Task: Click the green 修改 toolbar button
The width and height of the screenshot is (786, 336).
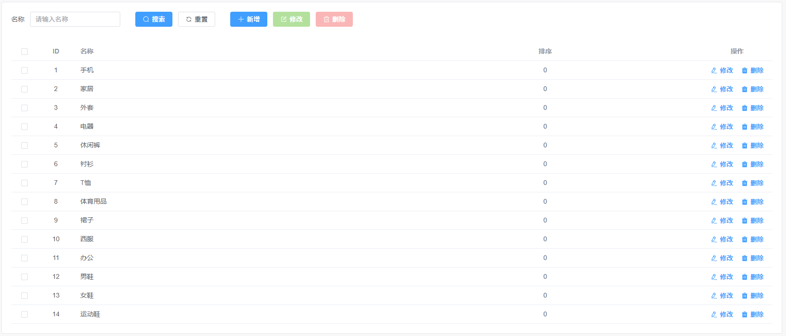Action: 291,19
